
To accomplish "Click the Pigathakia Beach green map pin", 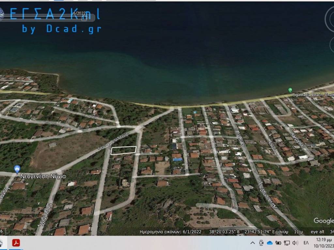I will pos(290,90).
